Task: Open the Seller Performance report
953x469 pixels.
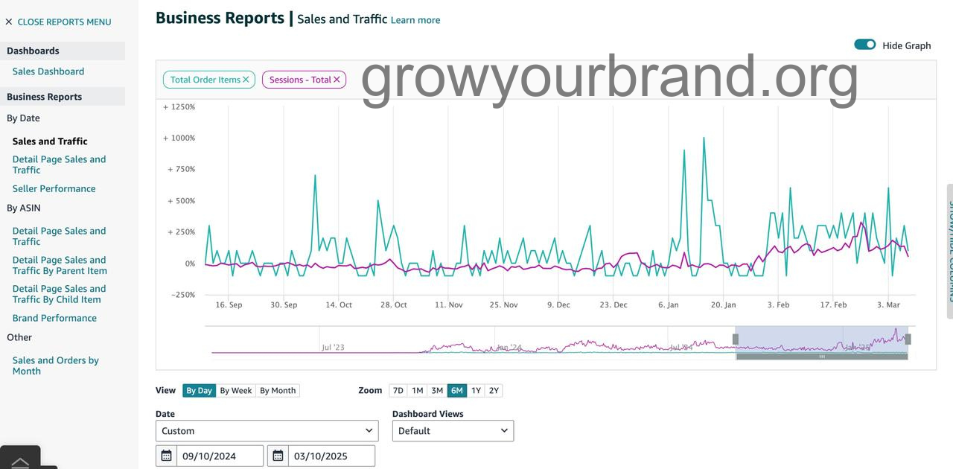Action: pyautogui.click(x=54, y=188)
